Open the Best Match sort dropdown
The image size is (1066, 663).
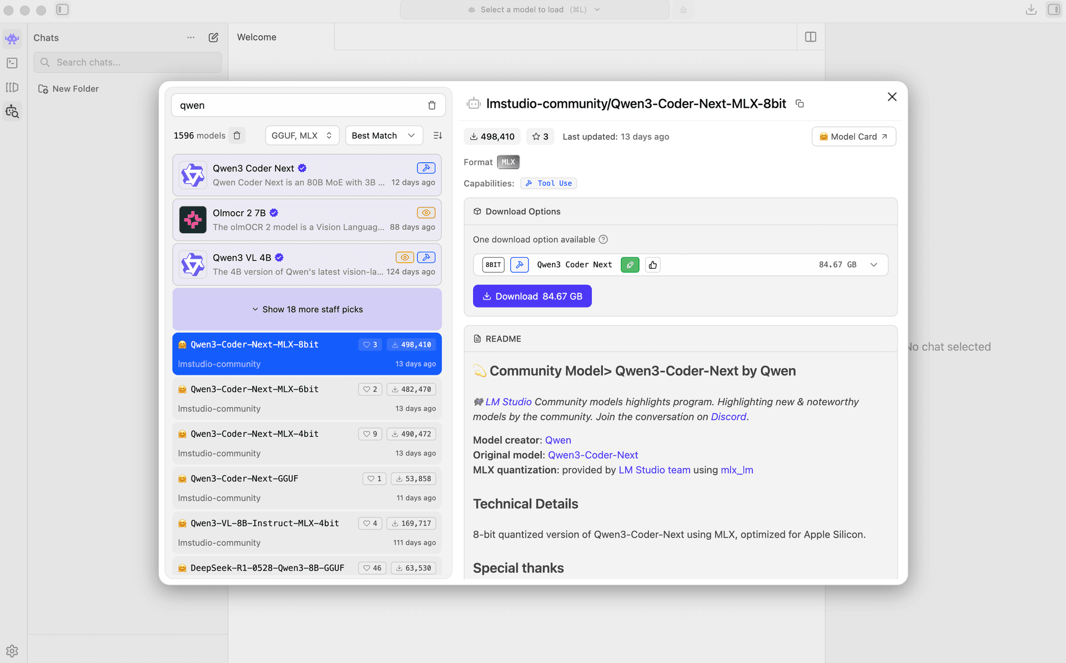383,135
